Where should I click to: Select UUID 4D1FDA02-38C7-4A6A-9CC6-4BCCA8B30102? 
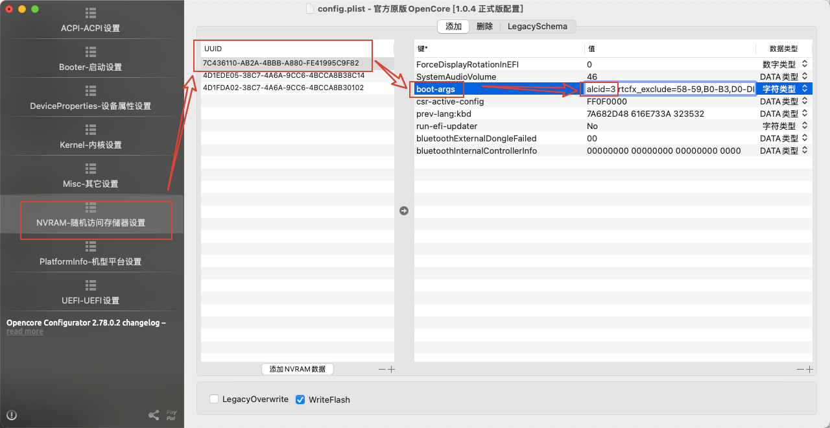[x=283, y=88]
